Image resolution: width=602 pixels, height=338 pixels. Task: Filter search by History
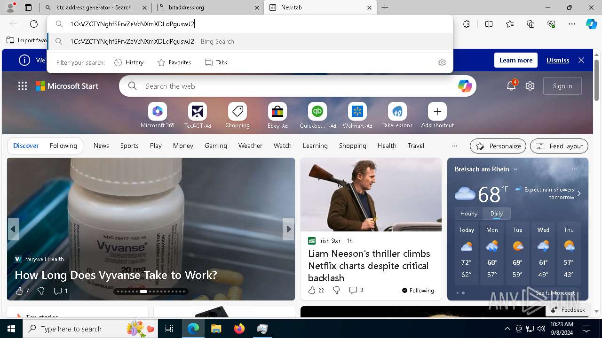pos(129,62)
